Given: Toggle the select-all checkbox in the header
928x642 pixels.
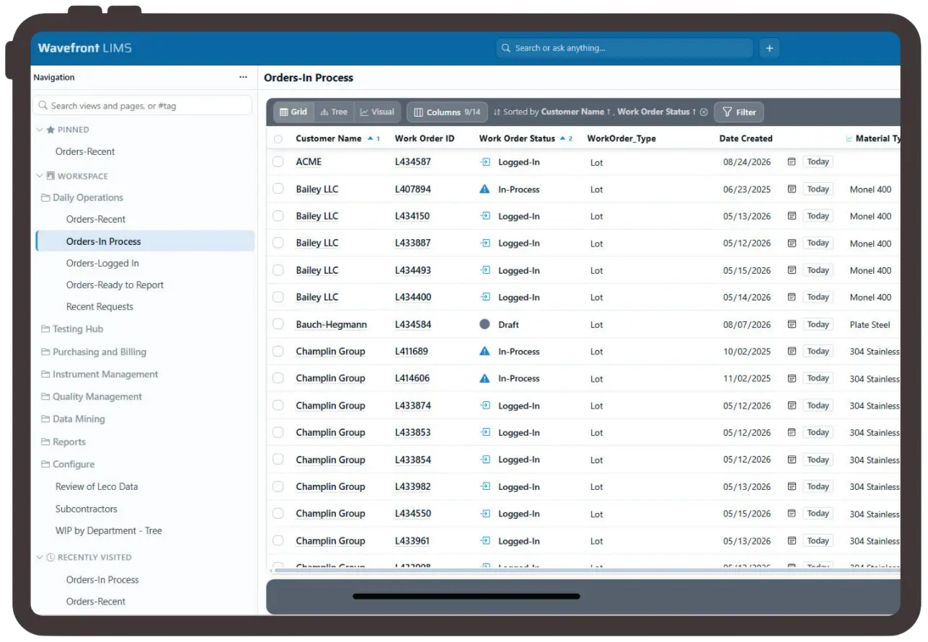Looking at the screenshot, I should 278,139.
